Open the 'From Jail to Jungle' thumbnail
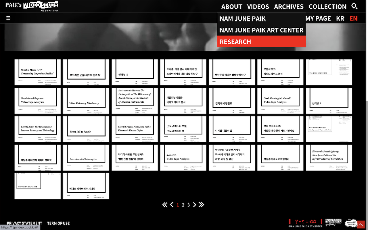Screen dimensions: 368x230 86,129
